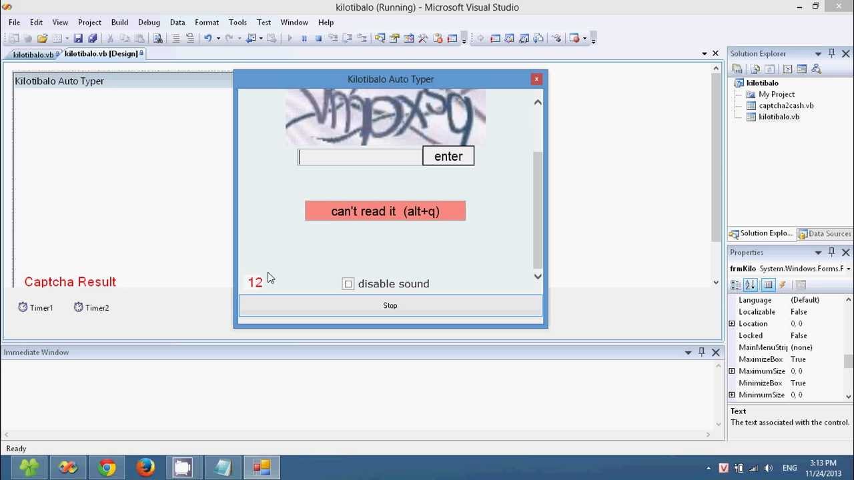The width and height of the screenshot is (854, 480).
Task: Open the active files dropdown in editor
Action: point(705,53)
